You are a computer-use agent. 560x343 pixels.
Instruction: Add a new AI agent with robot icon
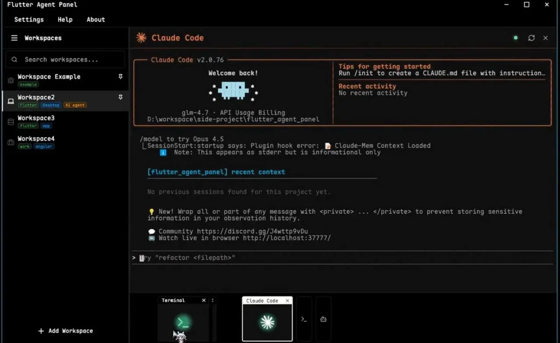click(323, 319)
